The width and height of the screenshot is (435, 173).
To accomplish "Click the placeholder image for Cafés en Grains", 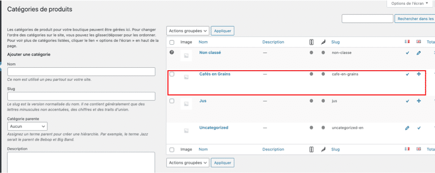I will 186,77.
